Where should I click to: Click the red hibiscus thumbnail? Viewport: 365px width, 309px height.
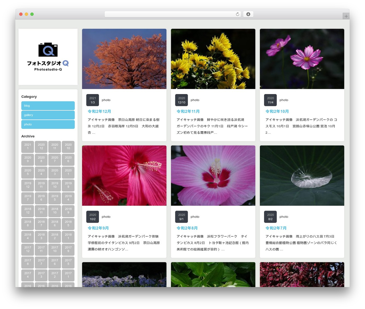coord(124,176)
